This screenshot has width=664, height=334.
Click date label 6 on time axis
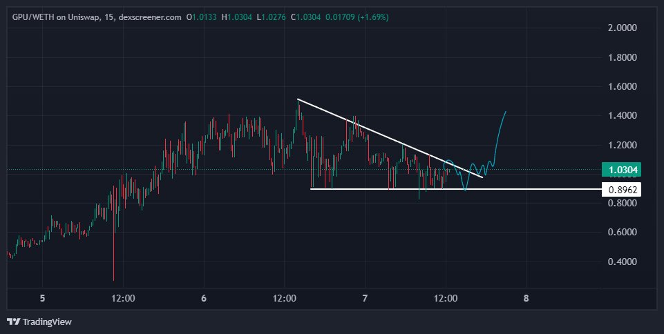[204, 299]
